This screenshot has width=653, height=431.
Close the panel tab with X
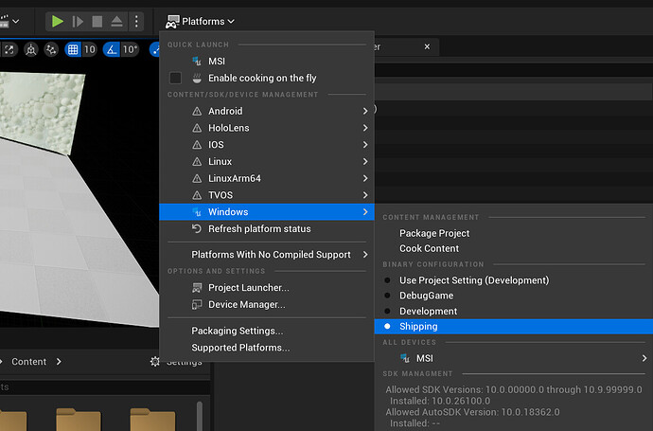point(427,46)
